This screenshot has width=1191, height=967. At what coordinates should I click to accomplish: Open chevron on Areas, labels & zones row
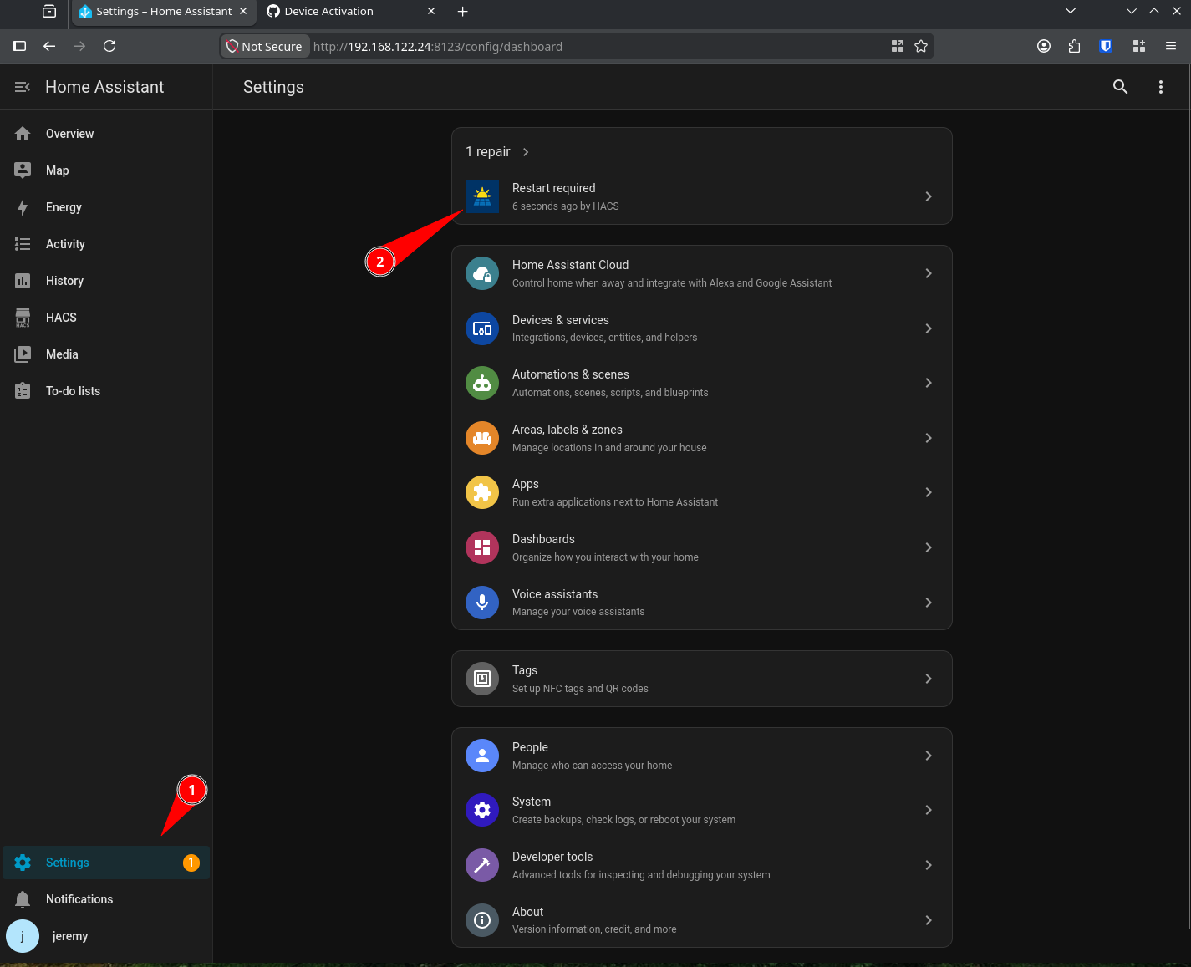point(929,438)
